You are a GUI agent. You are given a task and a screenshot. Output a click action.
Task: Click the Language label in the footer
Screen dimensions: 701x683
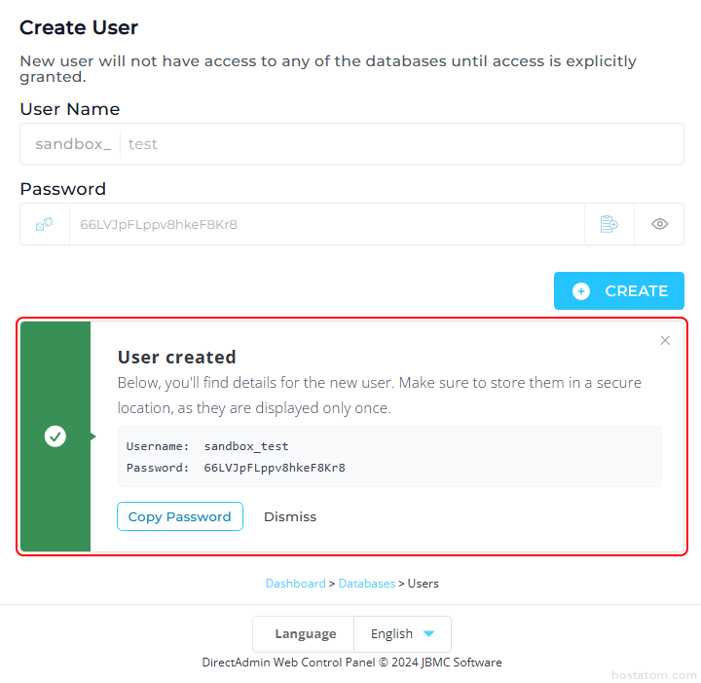pos(305,633)
